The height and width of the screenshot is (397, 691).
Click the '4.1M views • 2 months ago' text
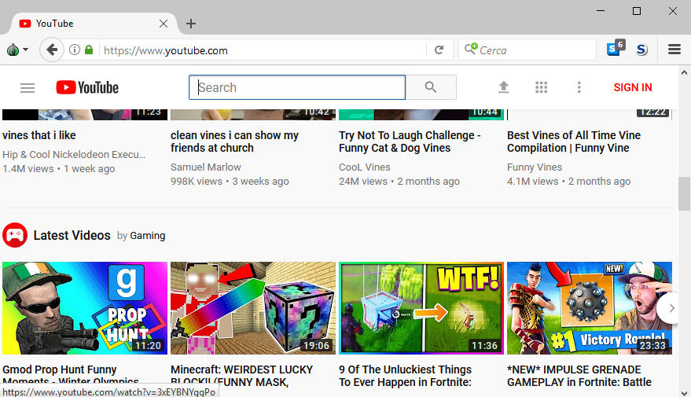tap(568, 181)
